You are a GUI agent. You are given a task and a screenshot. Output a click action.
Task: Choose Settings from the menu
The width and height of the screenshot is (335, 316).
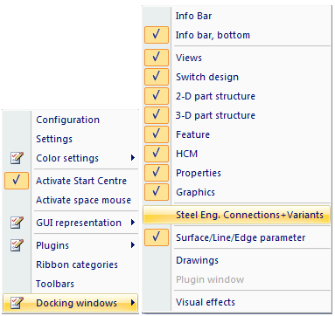pos(54,139)
